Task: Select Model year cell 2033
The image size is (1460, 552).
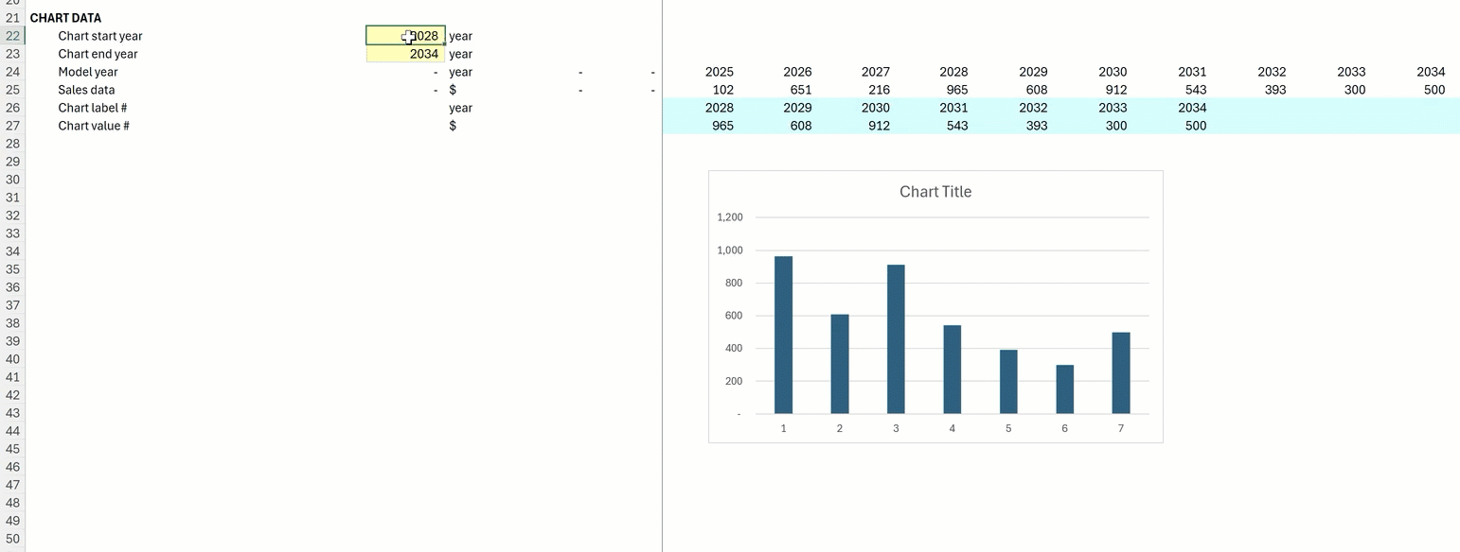Action: point(1351,72)
